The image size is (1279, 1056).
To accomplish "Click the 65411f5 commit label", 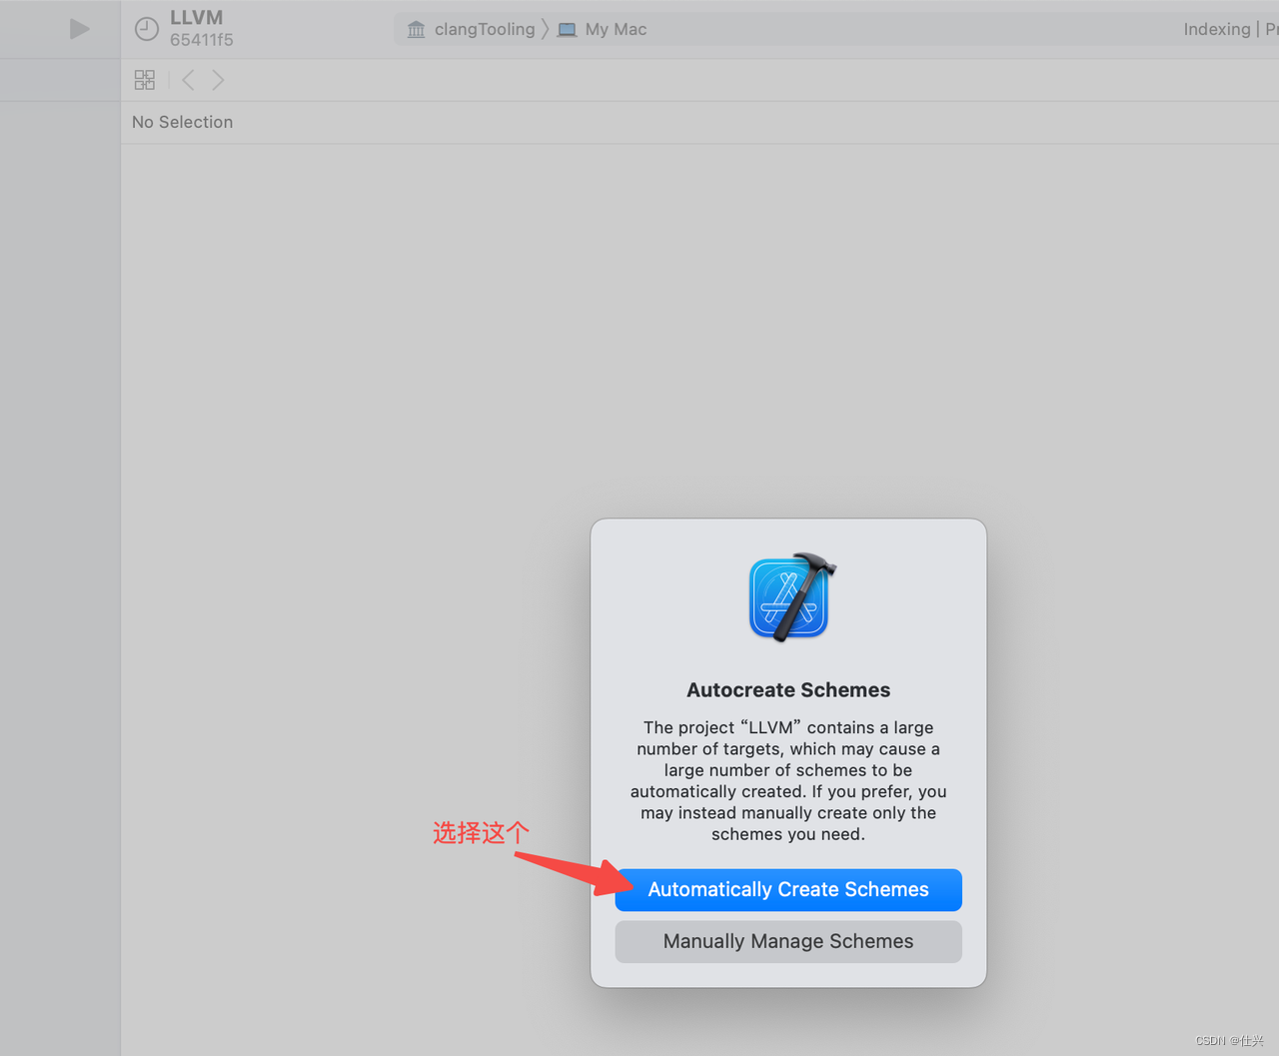I will 202,40.
